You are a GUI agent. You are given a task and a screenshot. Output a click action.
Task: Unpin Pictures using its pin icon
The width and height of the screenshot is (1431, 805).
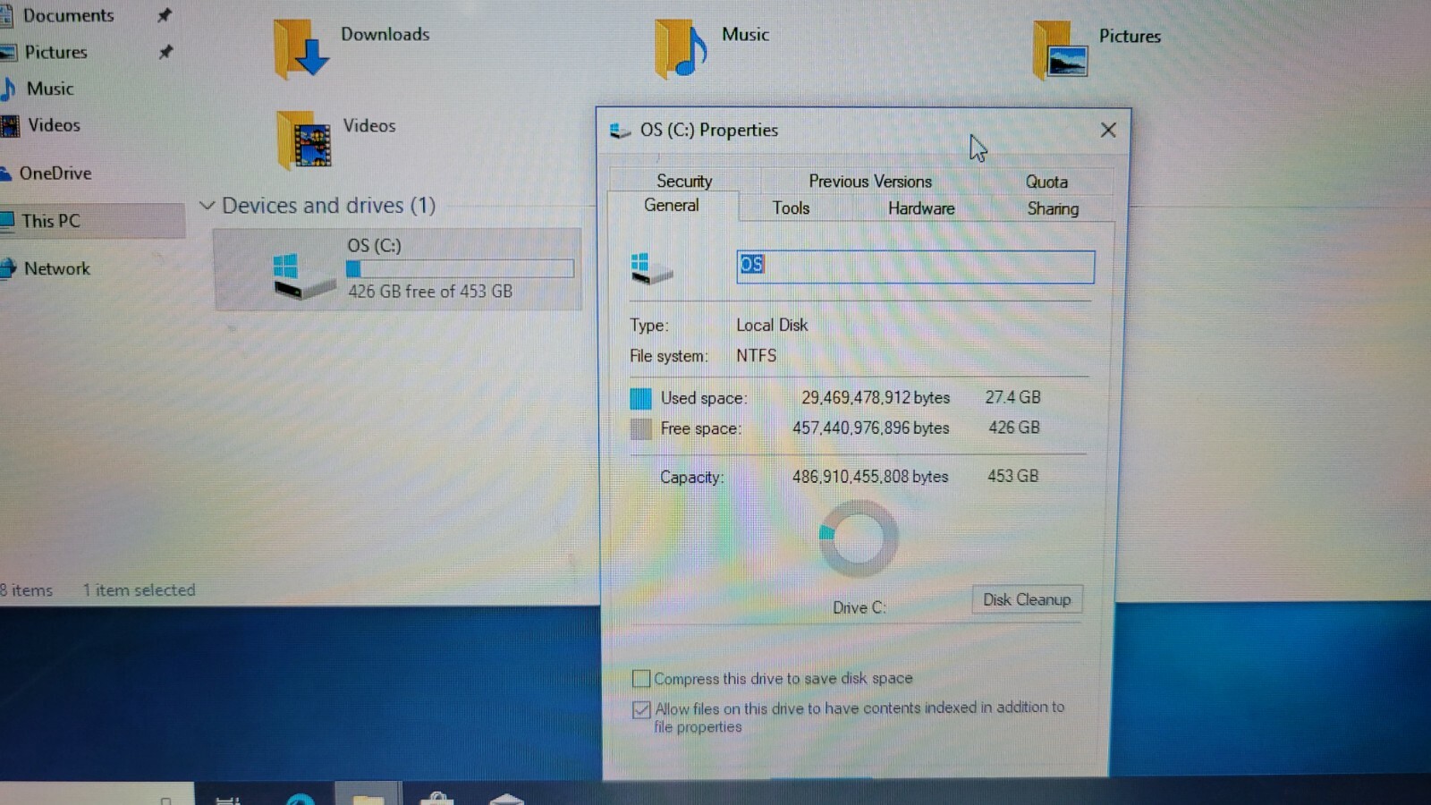click(165, 52)
